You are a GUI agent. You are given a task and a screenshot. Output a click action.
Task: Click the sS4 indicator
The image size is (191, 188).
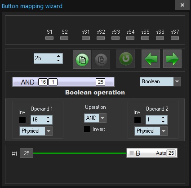[x=130, y=38]
